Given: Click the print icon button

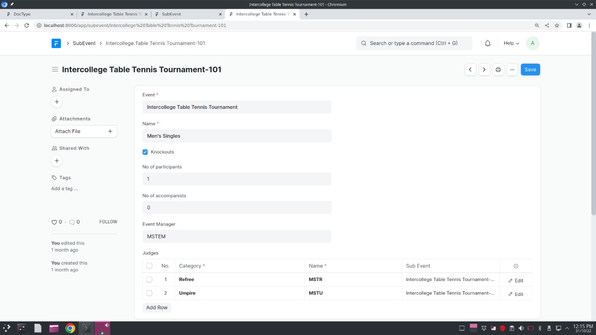Looking at the screenshot, I should 498,69.
